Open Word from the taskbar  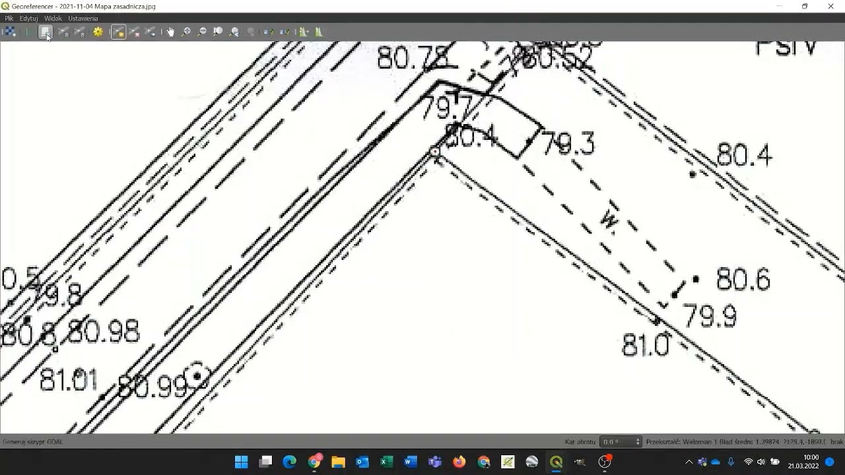tap(411, 462)
